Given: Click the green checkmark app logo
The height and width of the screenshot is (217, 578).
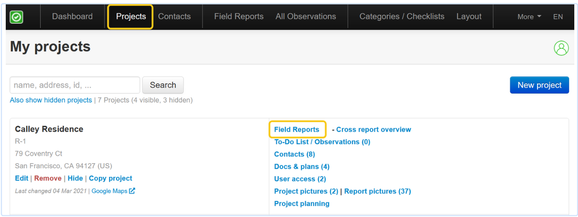Looking at the screenshot, I should point(16,17).
